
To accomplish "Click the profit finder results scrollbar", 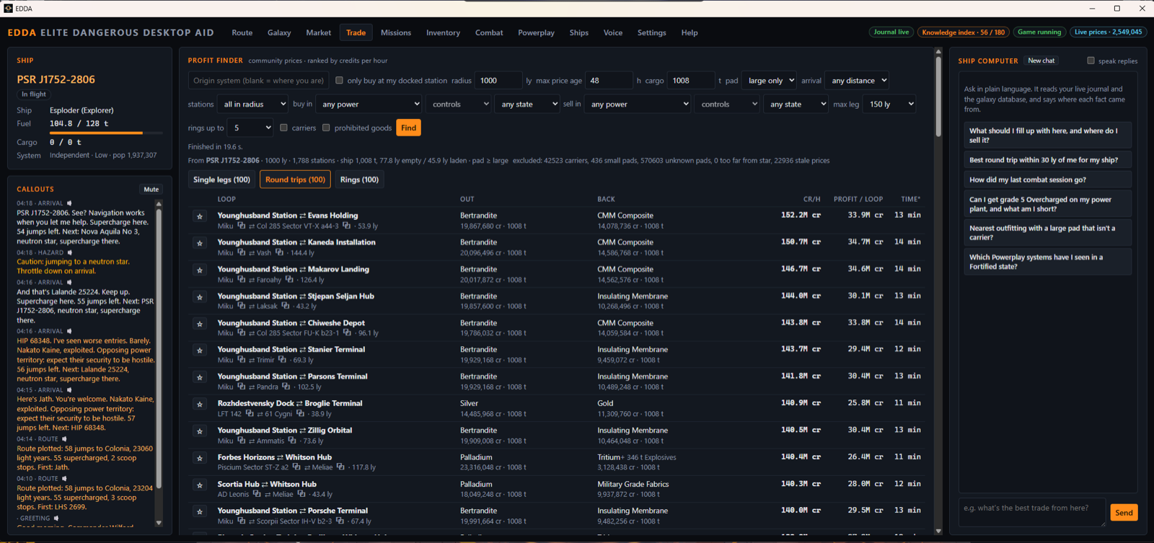I will pos(938,97).
